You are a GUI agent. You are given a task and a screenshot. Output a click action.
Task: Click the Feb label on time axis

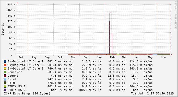coord(112,57)
